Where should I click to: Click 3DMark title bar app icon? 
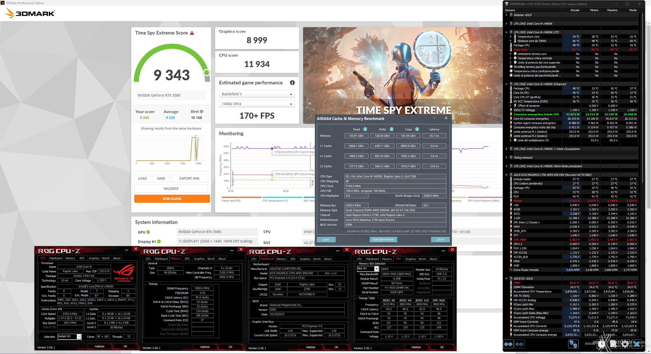pos(3,3)
